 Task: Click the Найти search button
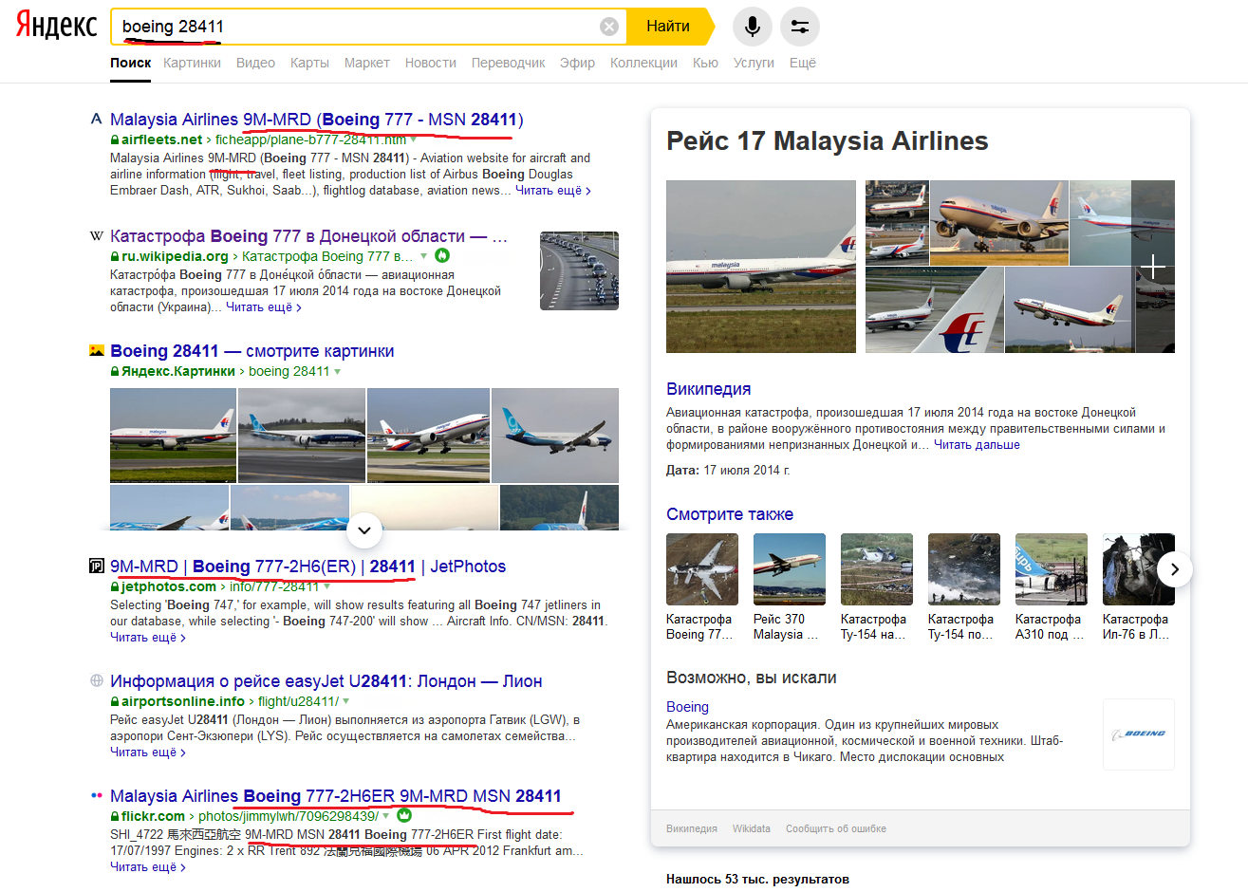[670, 27]
